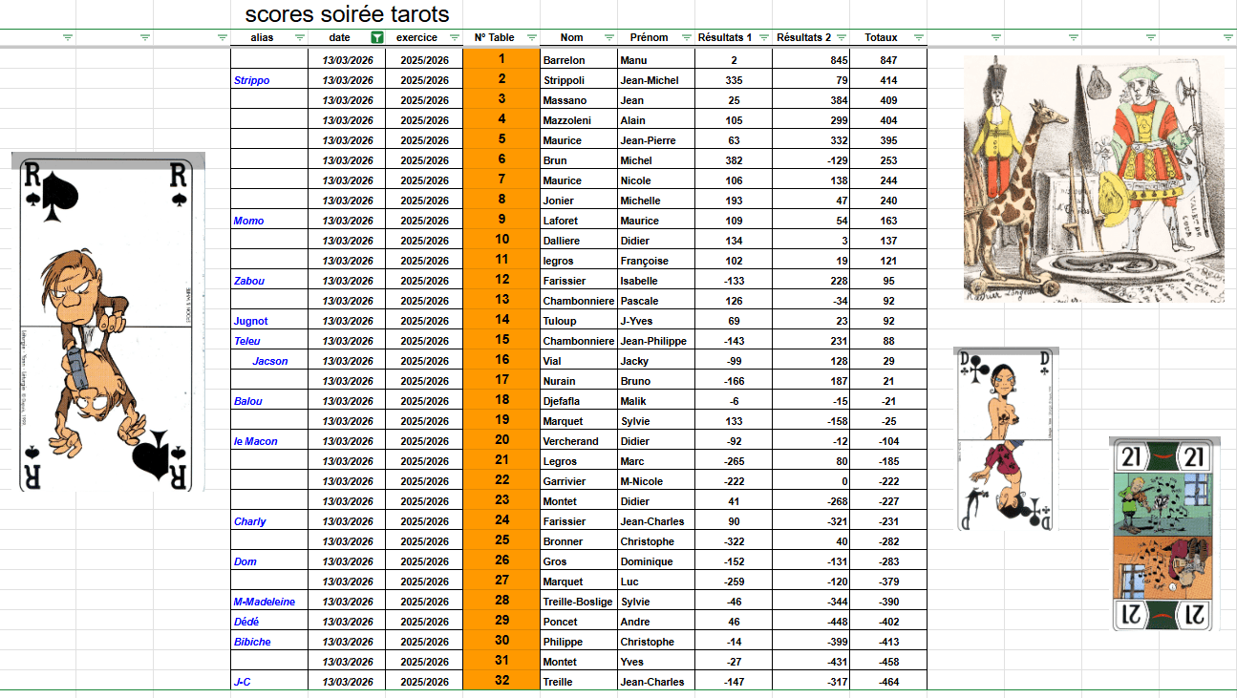Select the Queen of clubs card image
Viewport: 1237px width, 698px height.
click(1006, 439)
